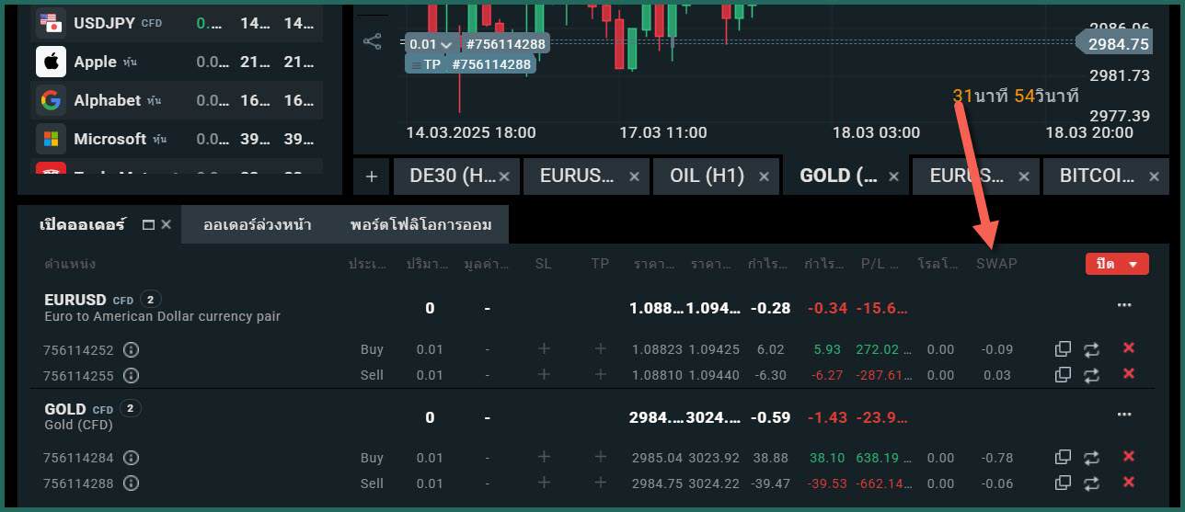Image resolution: width=1185 pixels, height=512 pixels.
Task: Reverse the EURUSD Sell position 756114255
Action: [1091, 375]
